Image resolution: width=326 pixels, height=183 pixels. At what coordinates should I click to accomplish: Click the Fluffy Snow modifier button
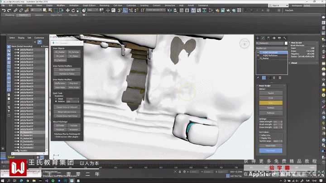pos(60,84)
